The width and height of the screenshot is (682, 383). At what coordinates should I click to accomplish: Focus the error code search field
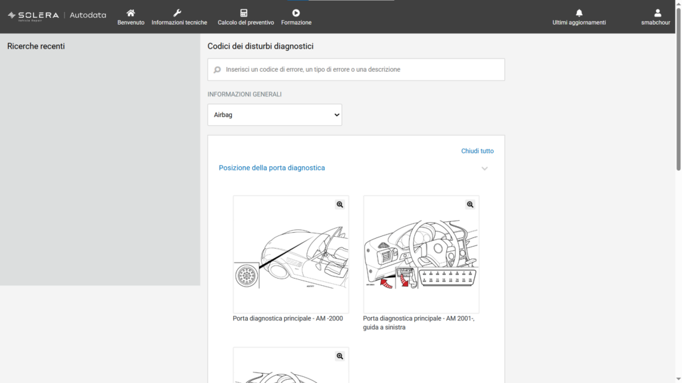(x=356, y=69)
